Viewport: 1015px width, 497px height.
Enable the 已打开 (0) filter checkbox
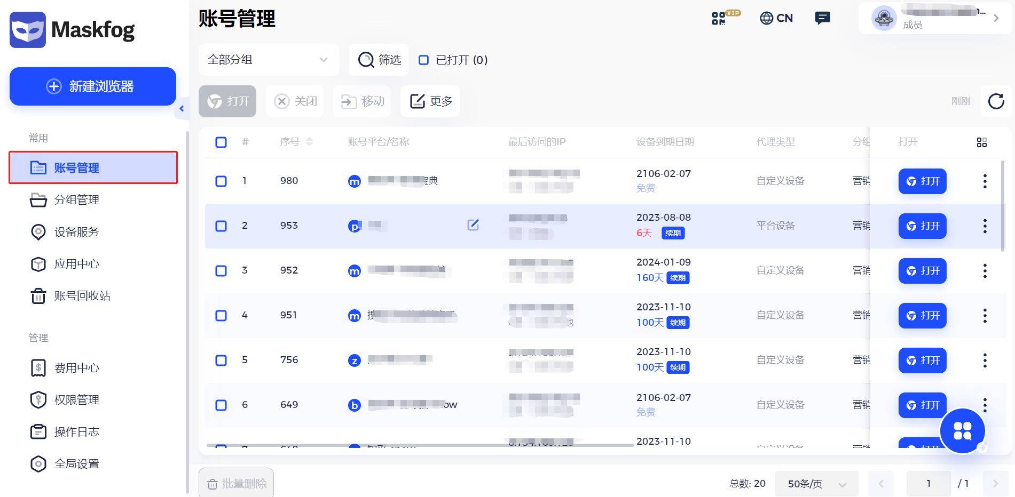(424, 60)
